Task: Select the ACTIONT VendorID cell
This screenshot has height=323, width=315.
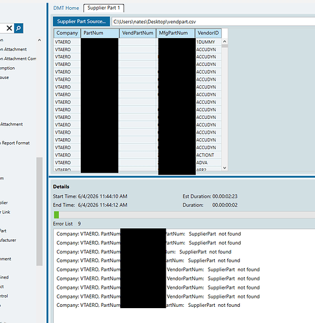Action: pyautogui.click(x=208, y=155)
